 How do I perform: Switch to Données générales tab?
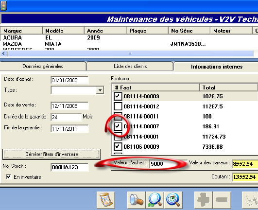(43, 66)
